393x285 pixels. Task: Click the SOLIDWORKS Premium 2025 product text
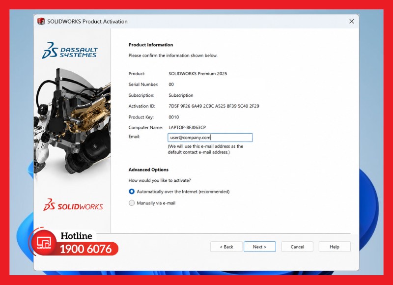pos(198,73)
